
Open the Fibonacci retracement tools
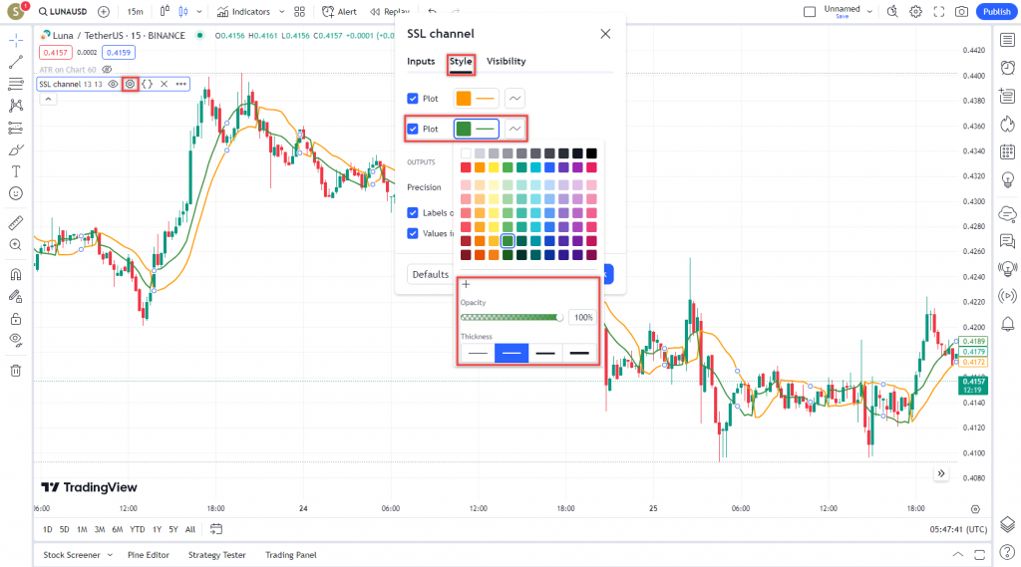(16, 84)
